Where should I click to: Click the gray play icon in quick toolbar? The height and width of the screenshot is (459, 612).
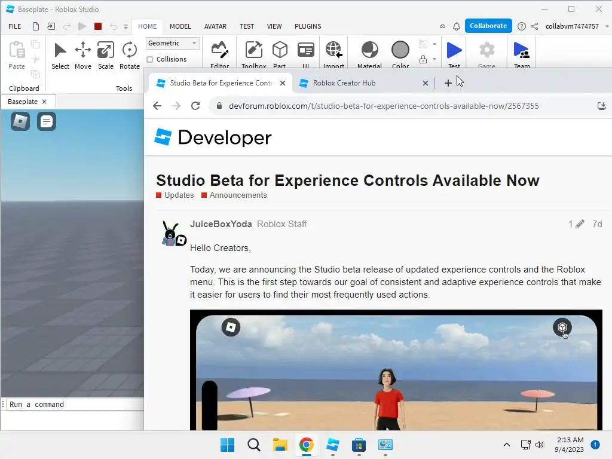(x=82, y=26)
